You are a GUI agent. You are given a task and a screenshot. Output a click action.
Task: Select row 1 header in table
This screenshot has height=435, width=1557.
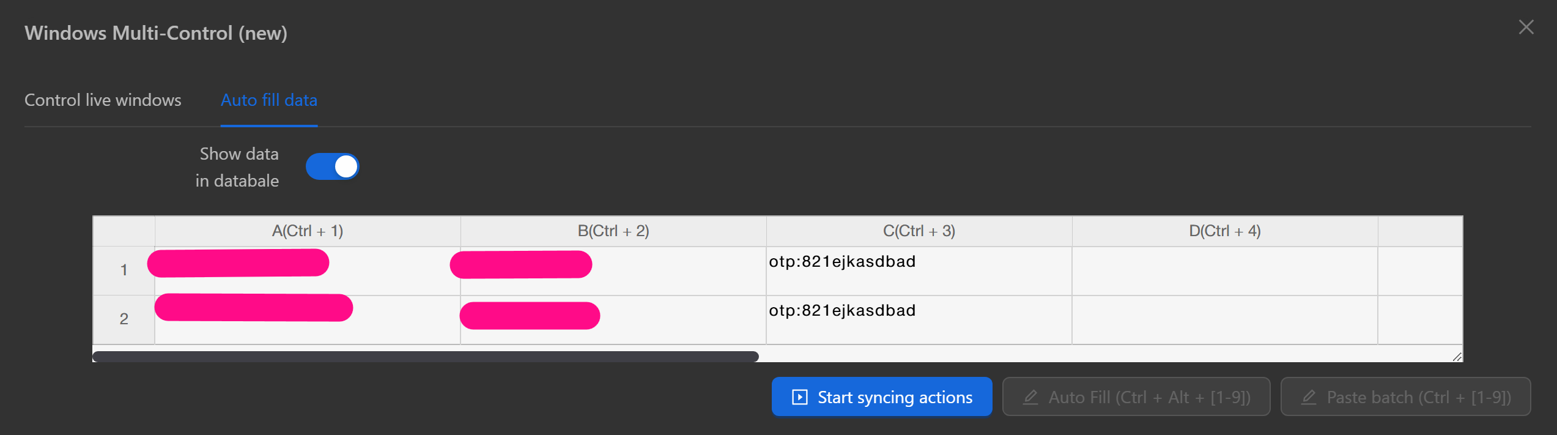pyautogui.click(x=124, y=270)
